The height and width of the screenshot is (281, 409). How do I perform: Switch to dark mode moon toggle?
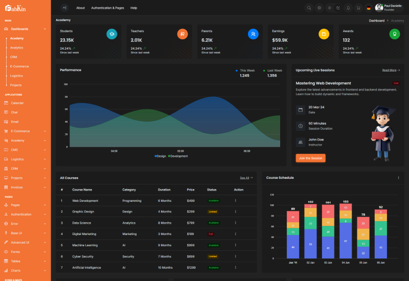(x=338, y=8)
